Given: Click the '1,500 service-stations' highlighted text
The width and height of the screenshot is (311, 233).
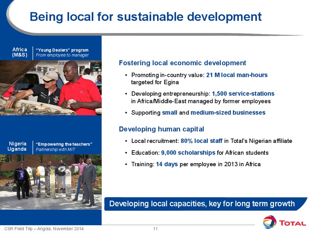Looking at the screenshot, I should pos(243,94).
